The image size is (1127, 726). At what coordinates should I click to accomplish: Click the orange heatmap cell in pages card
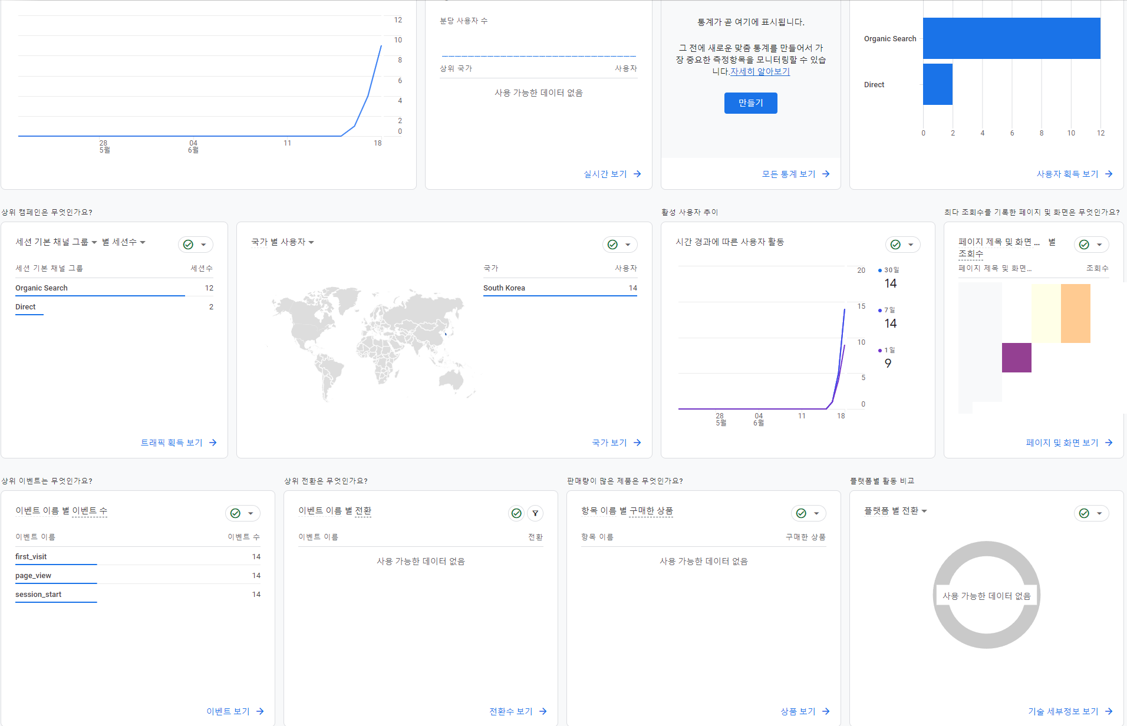[1075, 313]
